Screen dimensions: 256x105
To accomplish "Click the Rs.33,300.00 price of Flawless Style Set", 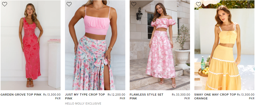I will pos(181,95).
